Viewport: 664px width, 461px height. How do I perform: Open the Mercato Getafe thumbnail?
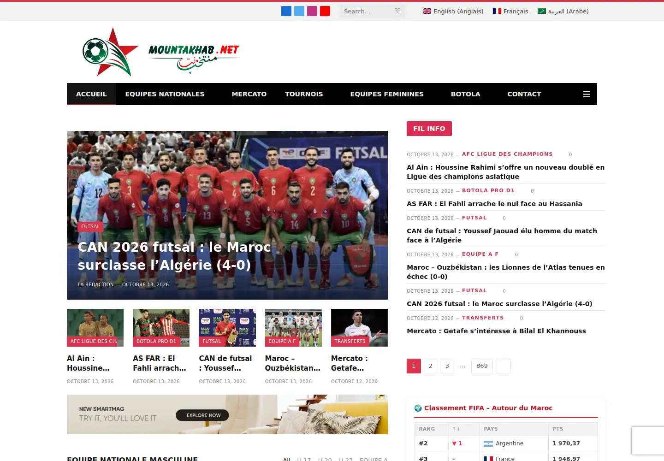tap(359, 328)
